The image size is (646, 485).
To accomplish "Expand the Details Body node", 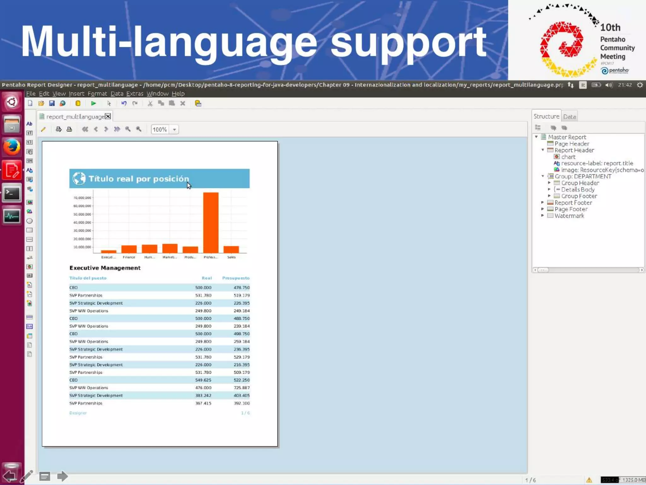I will click(549, 189).
